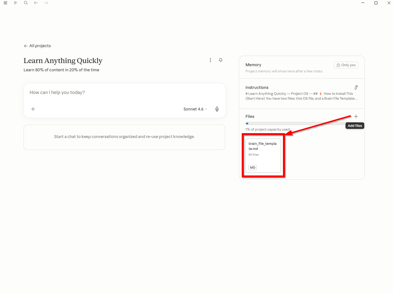Click the '1% of project capacity used' text
The image size is (393, 293).
[x=268, y=129]
